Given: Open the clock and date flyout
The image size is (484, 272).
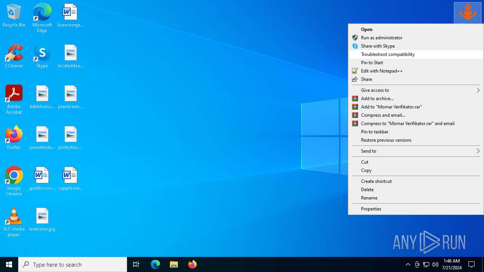Looking at the screenshot, I should (451, 264).
